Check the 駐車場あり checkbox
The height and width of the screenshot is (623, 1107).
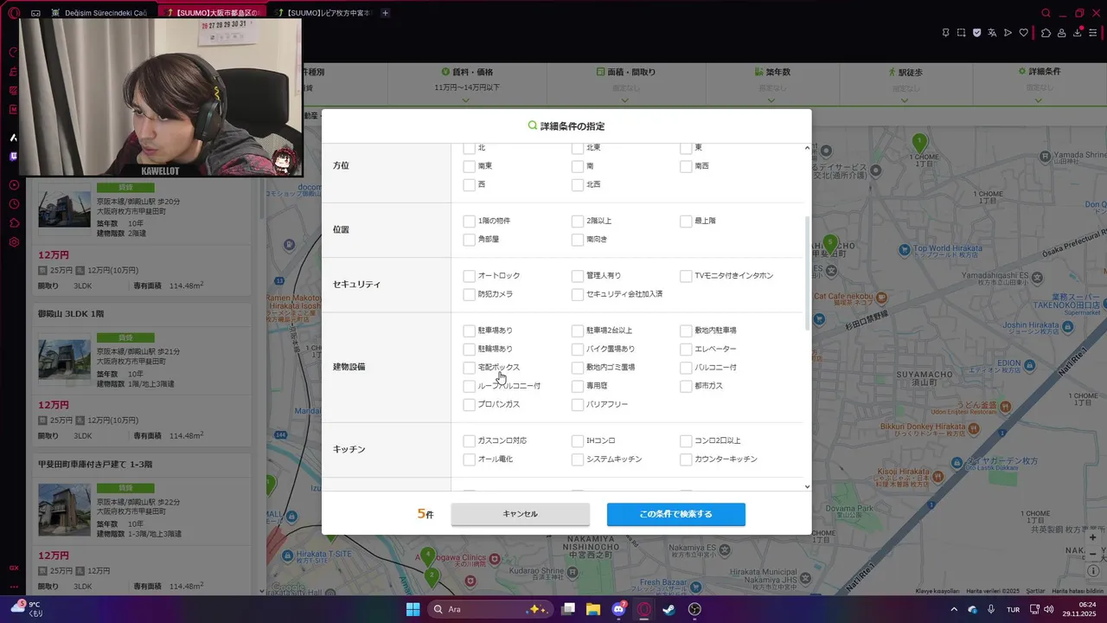[469, 331]
